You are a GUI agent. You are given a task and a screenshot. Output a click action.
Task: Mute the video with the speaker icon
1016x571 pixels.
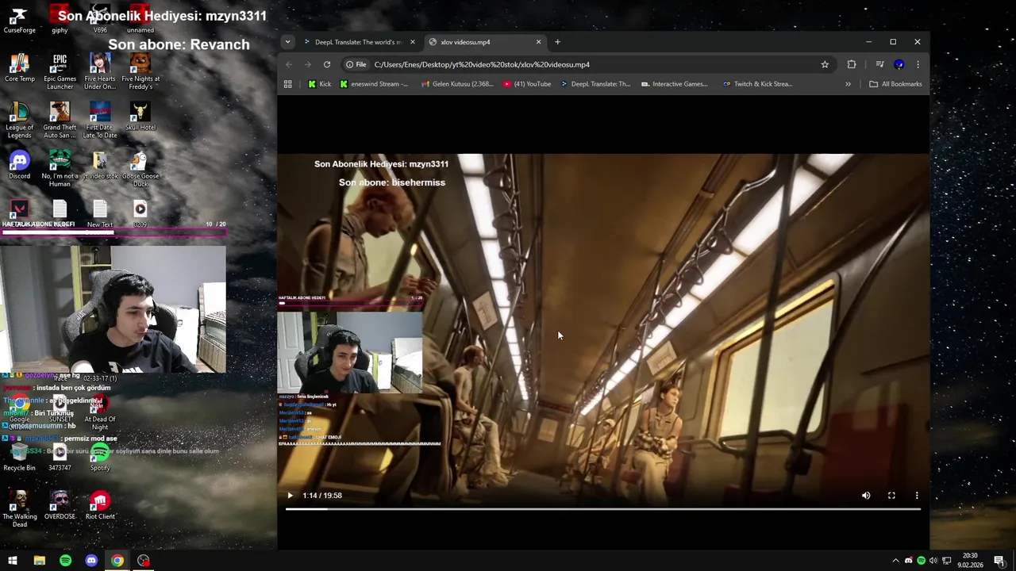pos(866,496)
